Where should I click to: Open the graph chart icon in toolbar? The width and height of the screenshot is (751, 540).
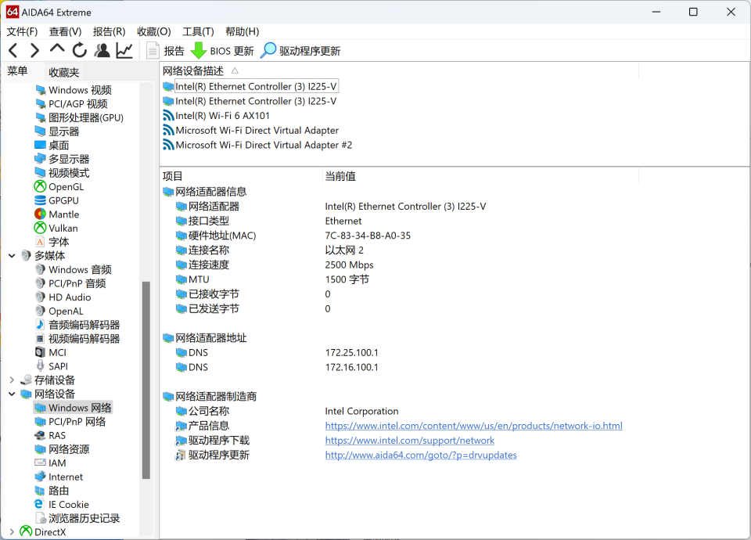click(124, 50)
